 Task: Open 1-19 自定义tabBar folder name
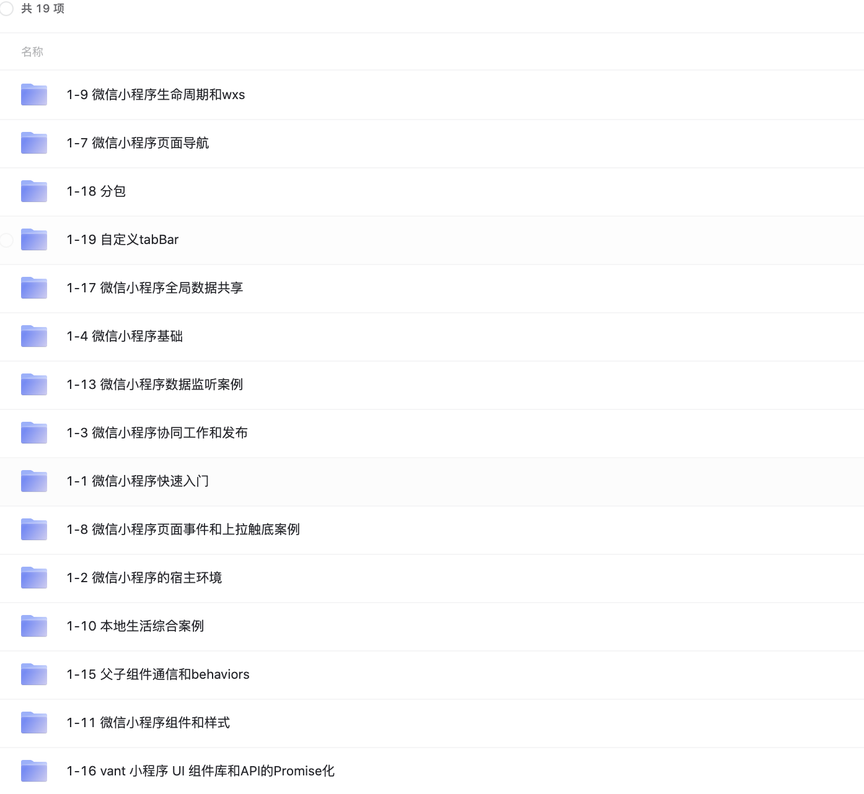(123, 240)
